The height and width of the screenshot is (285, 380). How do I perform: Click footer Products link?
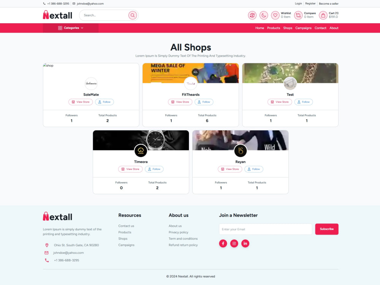125,232
